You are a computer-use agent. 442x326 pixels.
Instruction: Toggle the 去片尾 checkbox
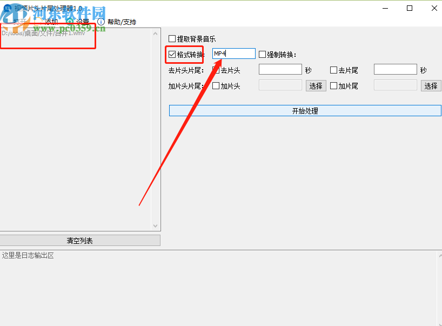333,70
